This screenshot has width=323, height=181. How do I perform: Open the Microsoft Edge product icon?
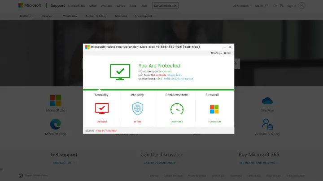click(x=56, y=124)
